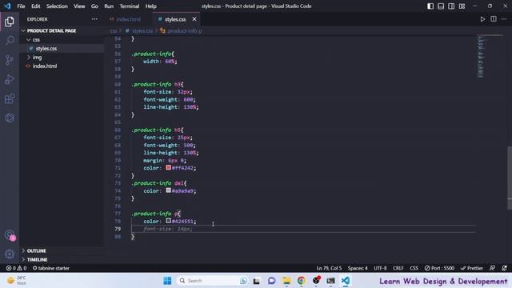
Task: Click errors and warnings status indicator
Action: point(16,268)
